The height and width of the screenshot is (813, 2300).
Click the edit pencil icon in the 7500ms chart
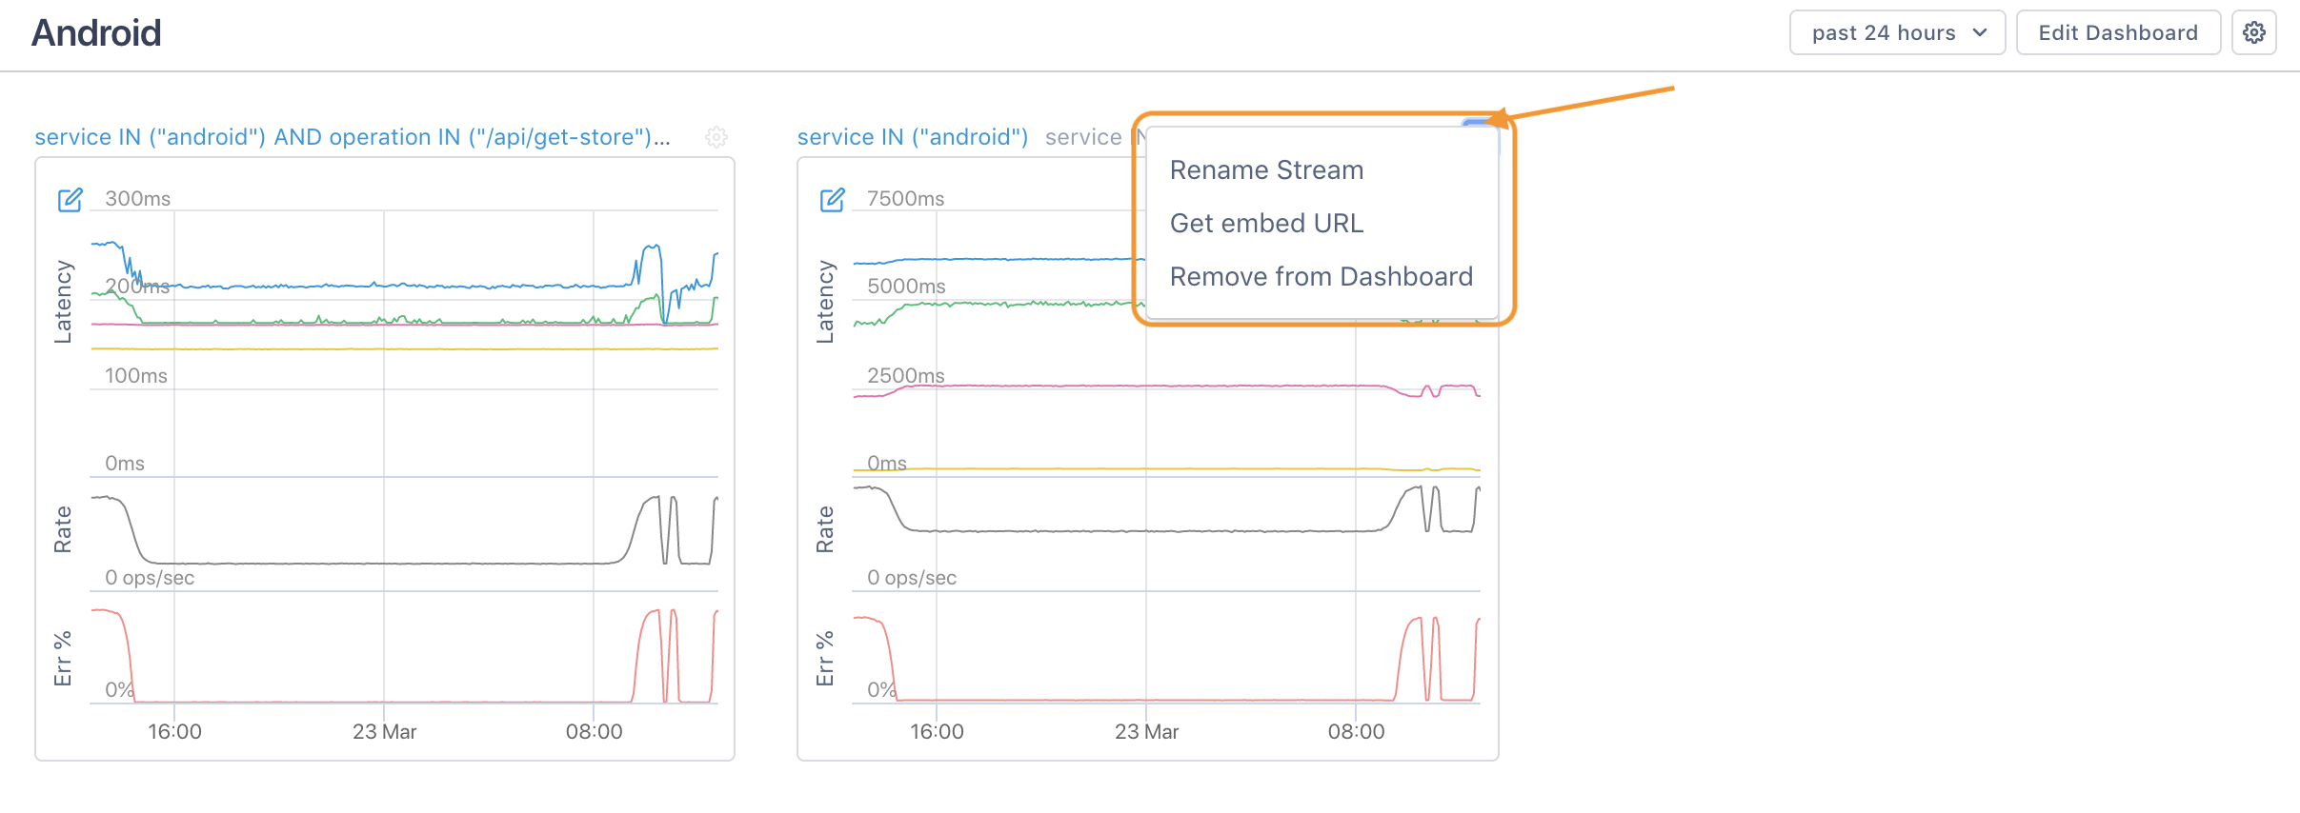tap(832, 200)
